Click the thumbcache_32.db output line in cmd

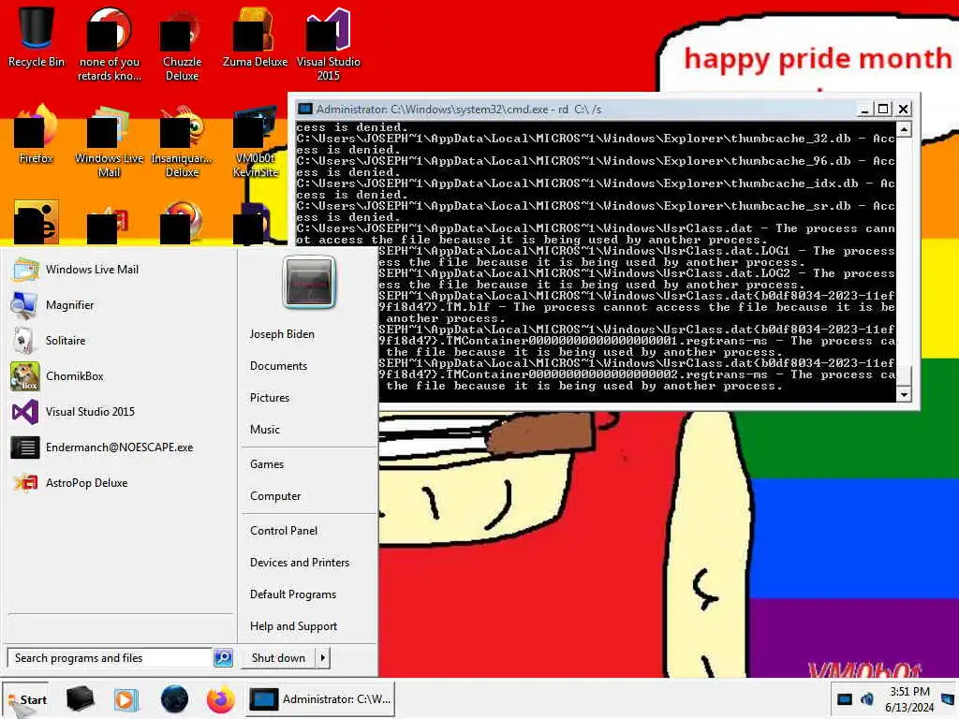coord(596,139)
